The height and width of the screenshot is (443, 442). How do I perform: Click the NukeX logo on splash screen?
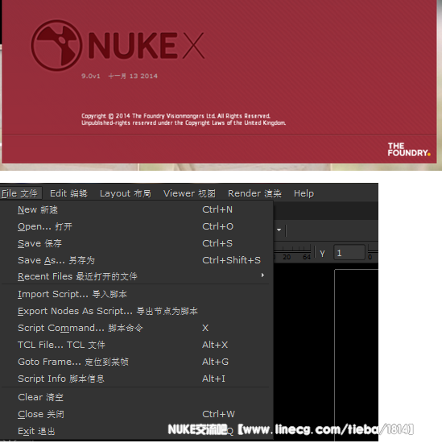pyautogui.click(x=118, y=45)
